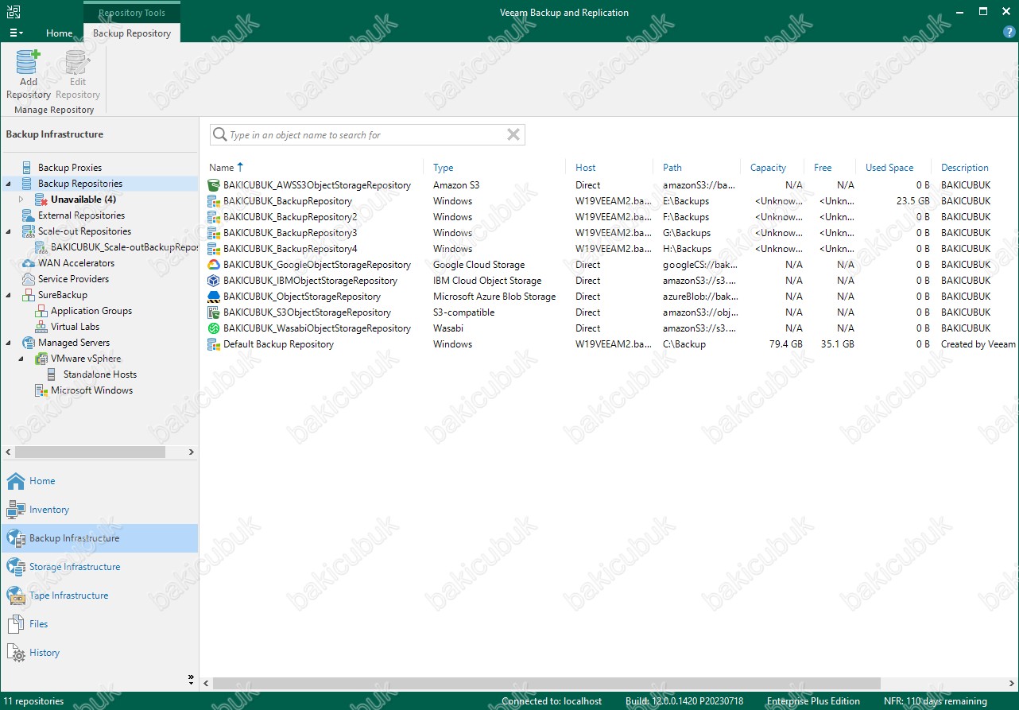Click the C:\Backup path cell
Image resolution: width=1019 pixels, height=710 pixels.
click(684, 344)
